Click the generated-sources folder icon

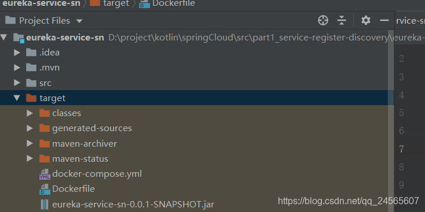(45, 128)
